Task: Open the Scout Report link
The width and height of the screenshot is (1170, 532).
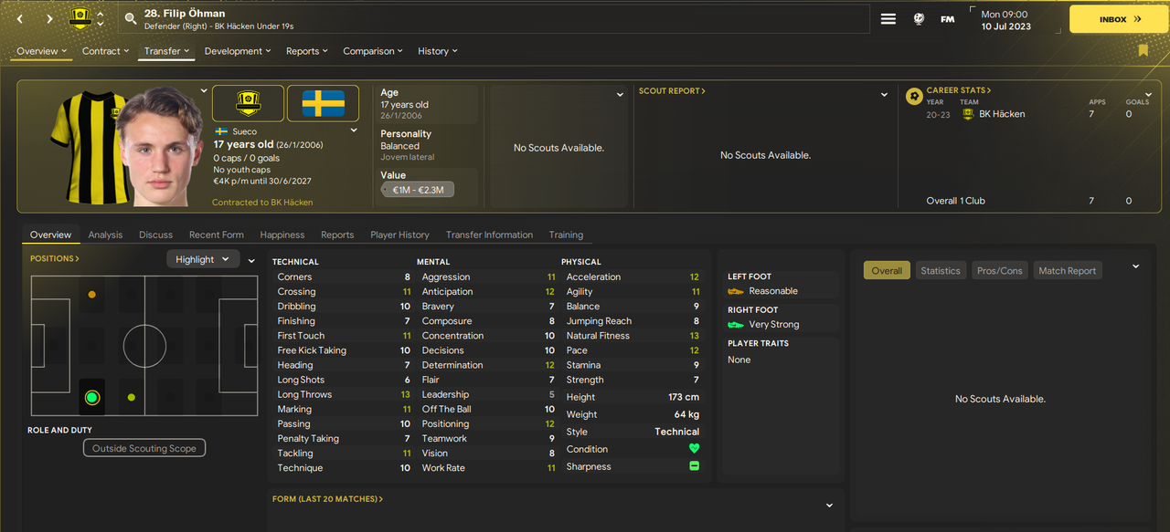Action: [672, 91]
